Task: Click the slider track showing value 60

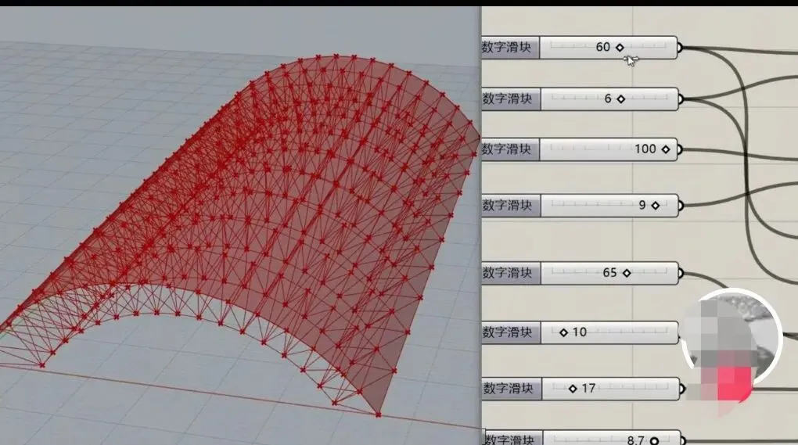Action: coord(608,47)
